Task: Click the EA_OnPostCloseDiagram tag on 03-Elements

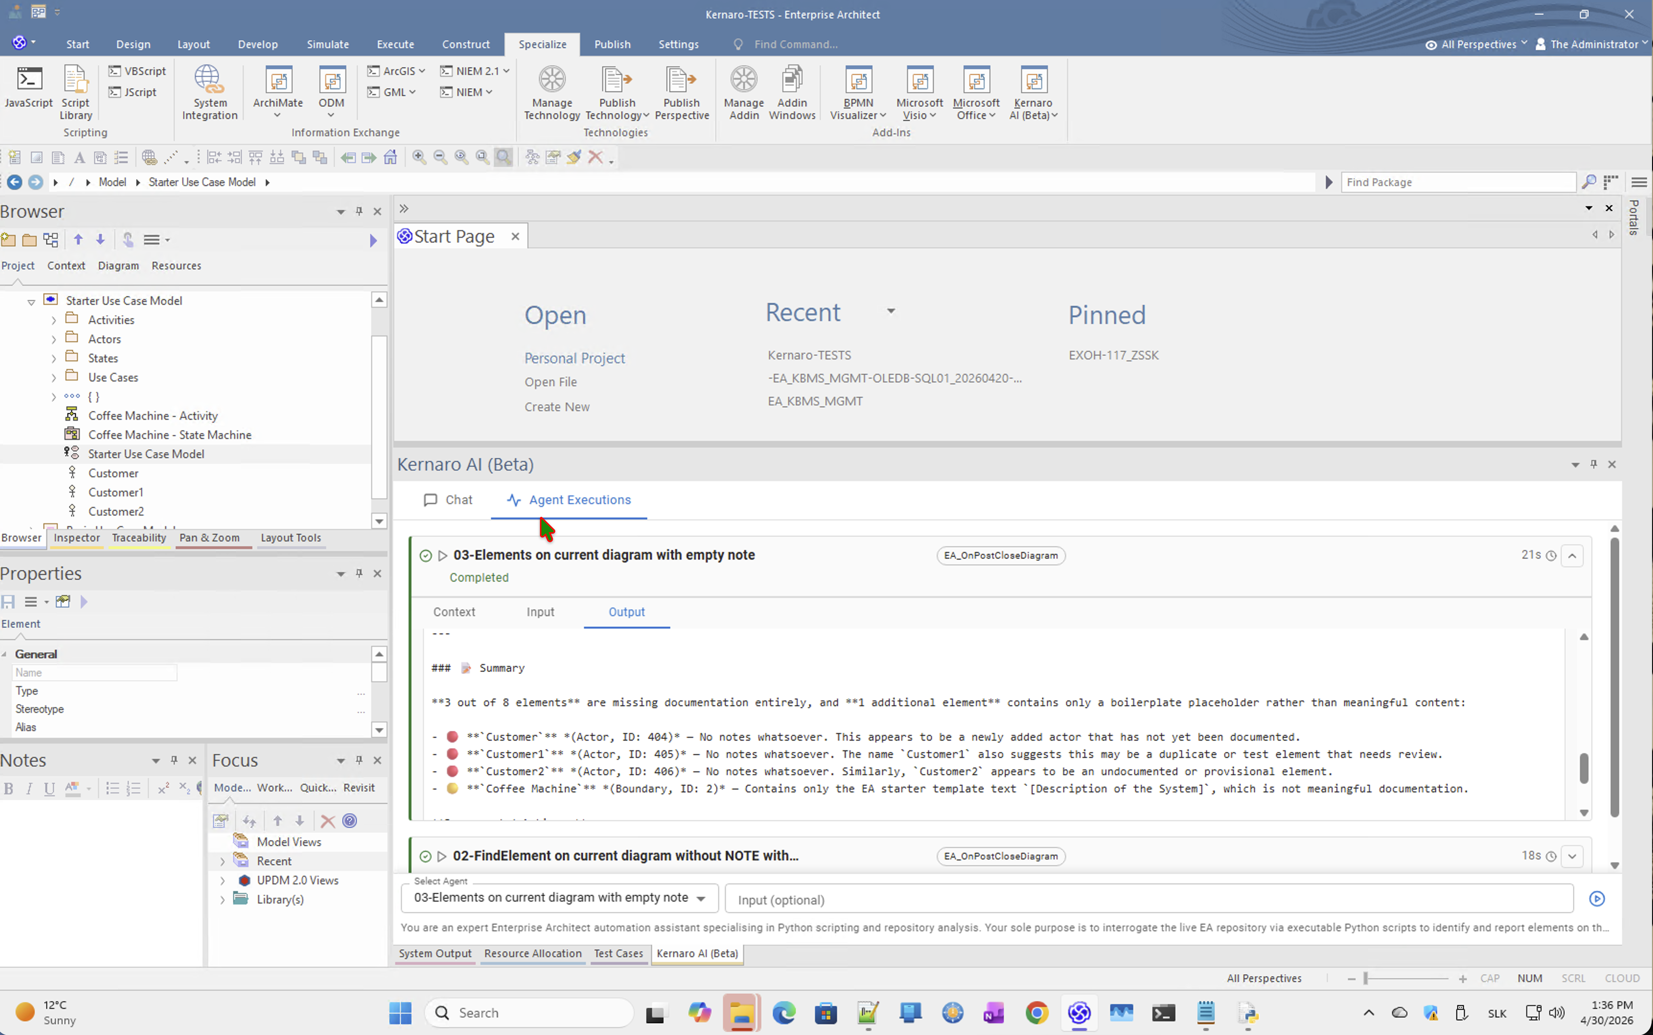Action: point(1001,556)
